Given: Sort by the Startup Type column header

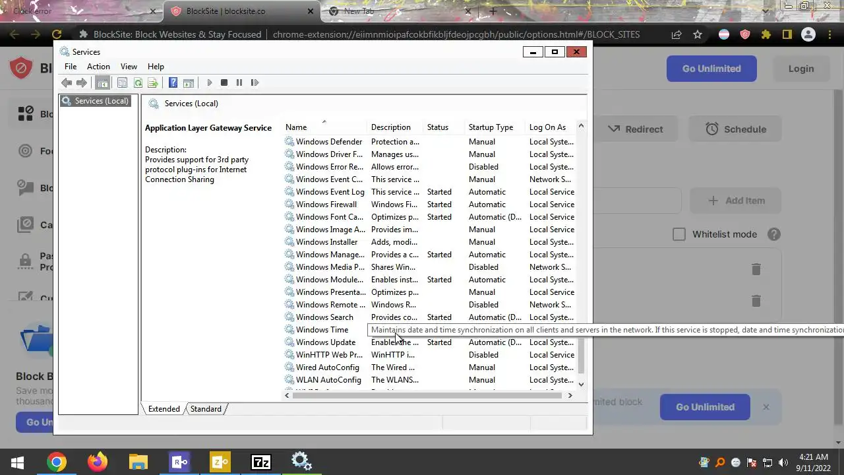Looking at the screenshot, I should [495, 127].
